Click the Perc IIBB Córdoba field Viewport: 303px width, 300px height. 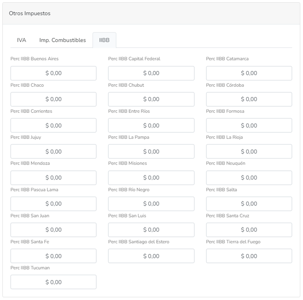[249, 99]
